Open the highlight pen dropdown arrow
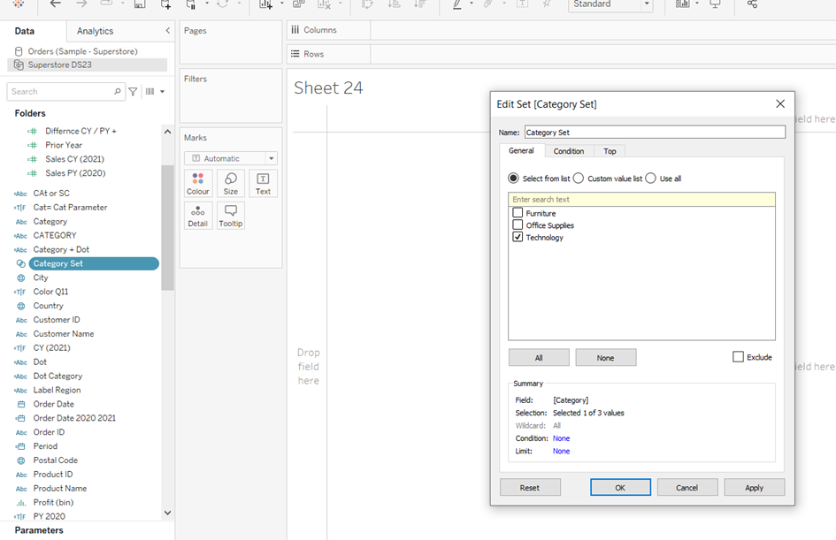Screen dimensions: 836x540 pos(472,4)
